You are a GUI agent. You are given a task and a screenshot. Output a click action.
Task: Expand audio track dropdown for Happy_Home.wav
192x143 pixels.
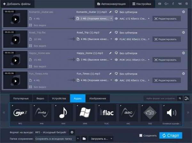pyautogui.click(x=133, y=60)
